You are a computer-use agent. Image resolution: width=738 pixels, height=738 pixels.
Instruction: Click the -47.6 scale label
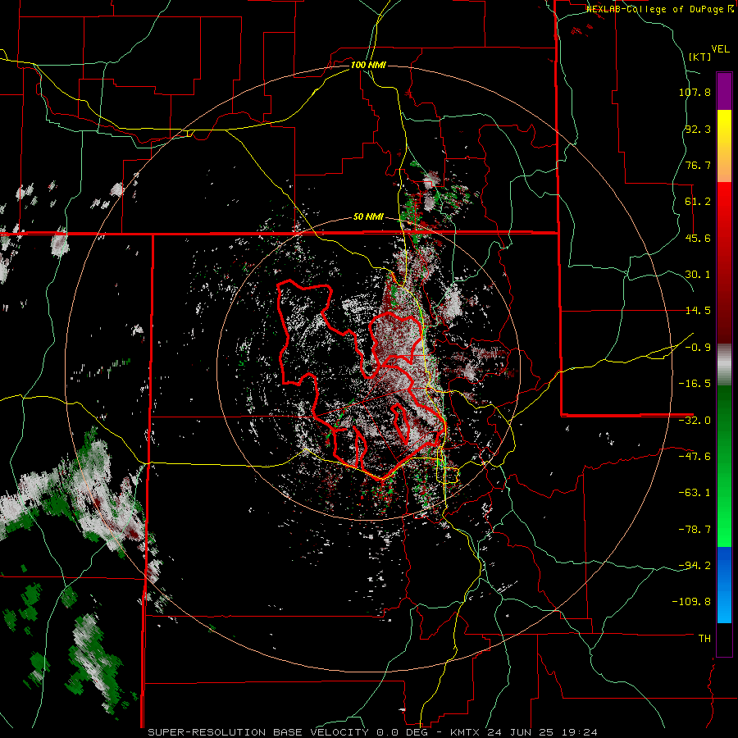click(695, 457)
